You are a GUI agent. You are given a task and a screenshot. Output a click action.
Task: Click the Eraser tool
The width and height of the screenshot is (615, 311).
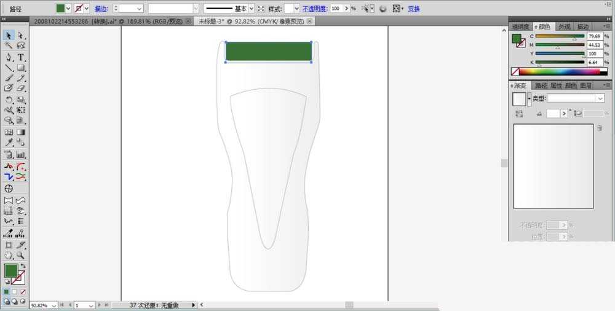(21, 89)
